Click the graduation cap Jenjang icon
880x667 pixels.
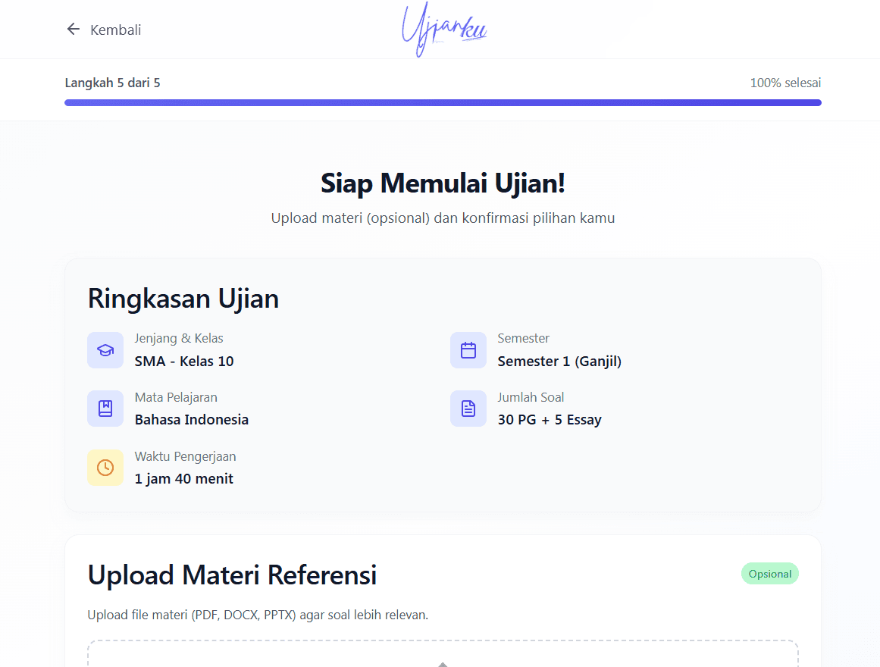(105, 350)
